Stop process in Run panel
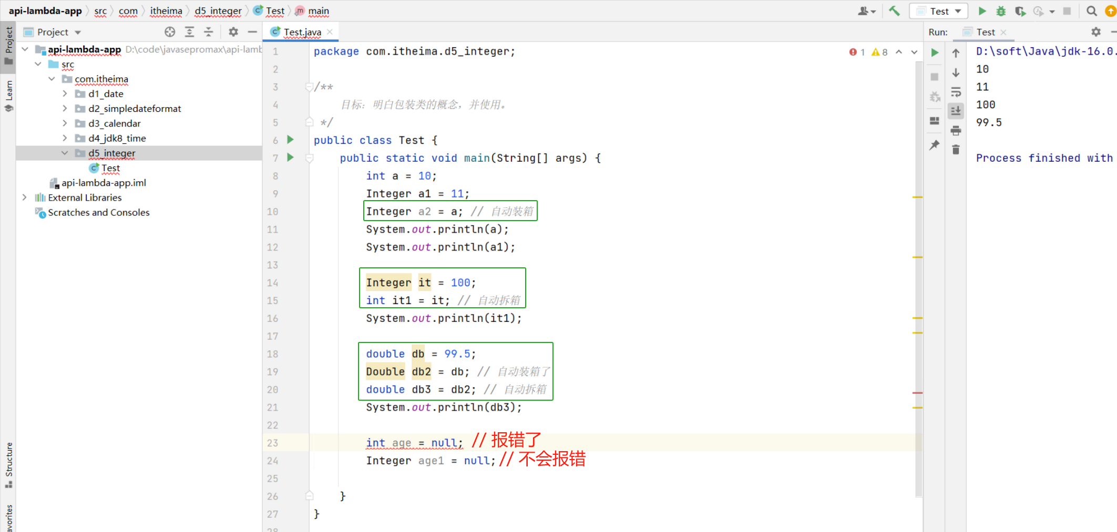 tap(935, 77)
